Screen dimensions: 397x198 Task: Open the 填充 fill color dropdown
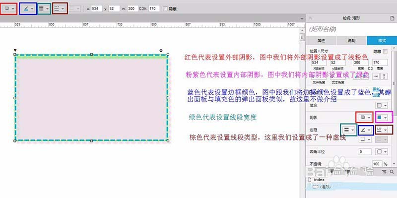point(382,105)
